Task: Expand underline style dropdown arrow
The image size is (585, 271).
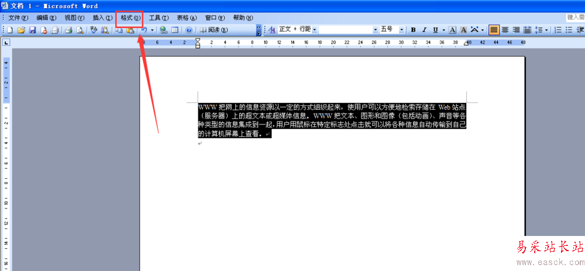Action: (443, 30)
